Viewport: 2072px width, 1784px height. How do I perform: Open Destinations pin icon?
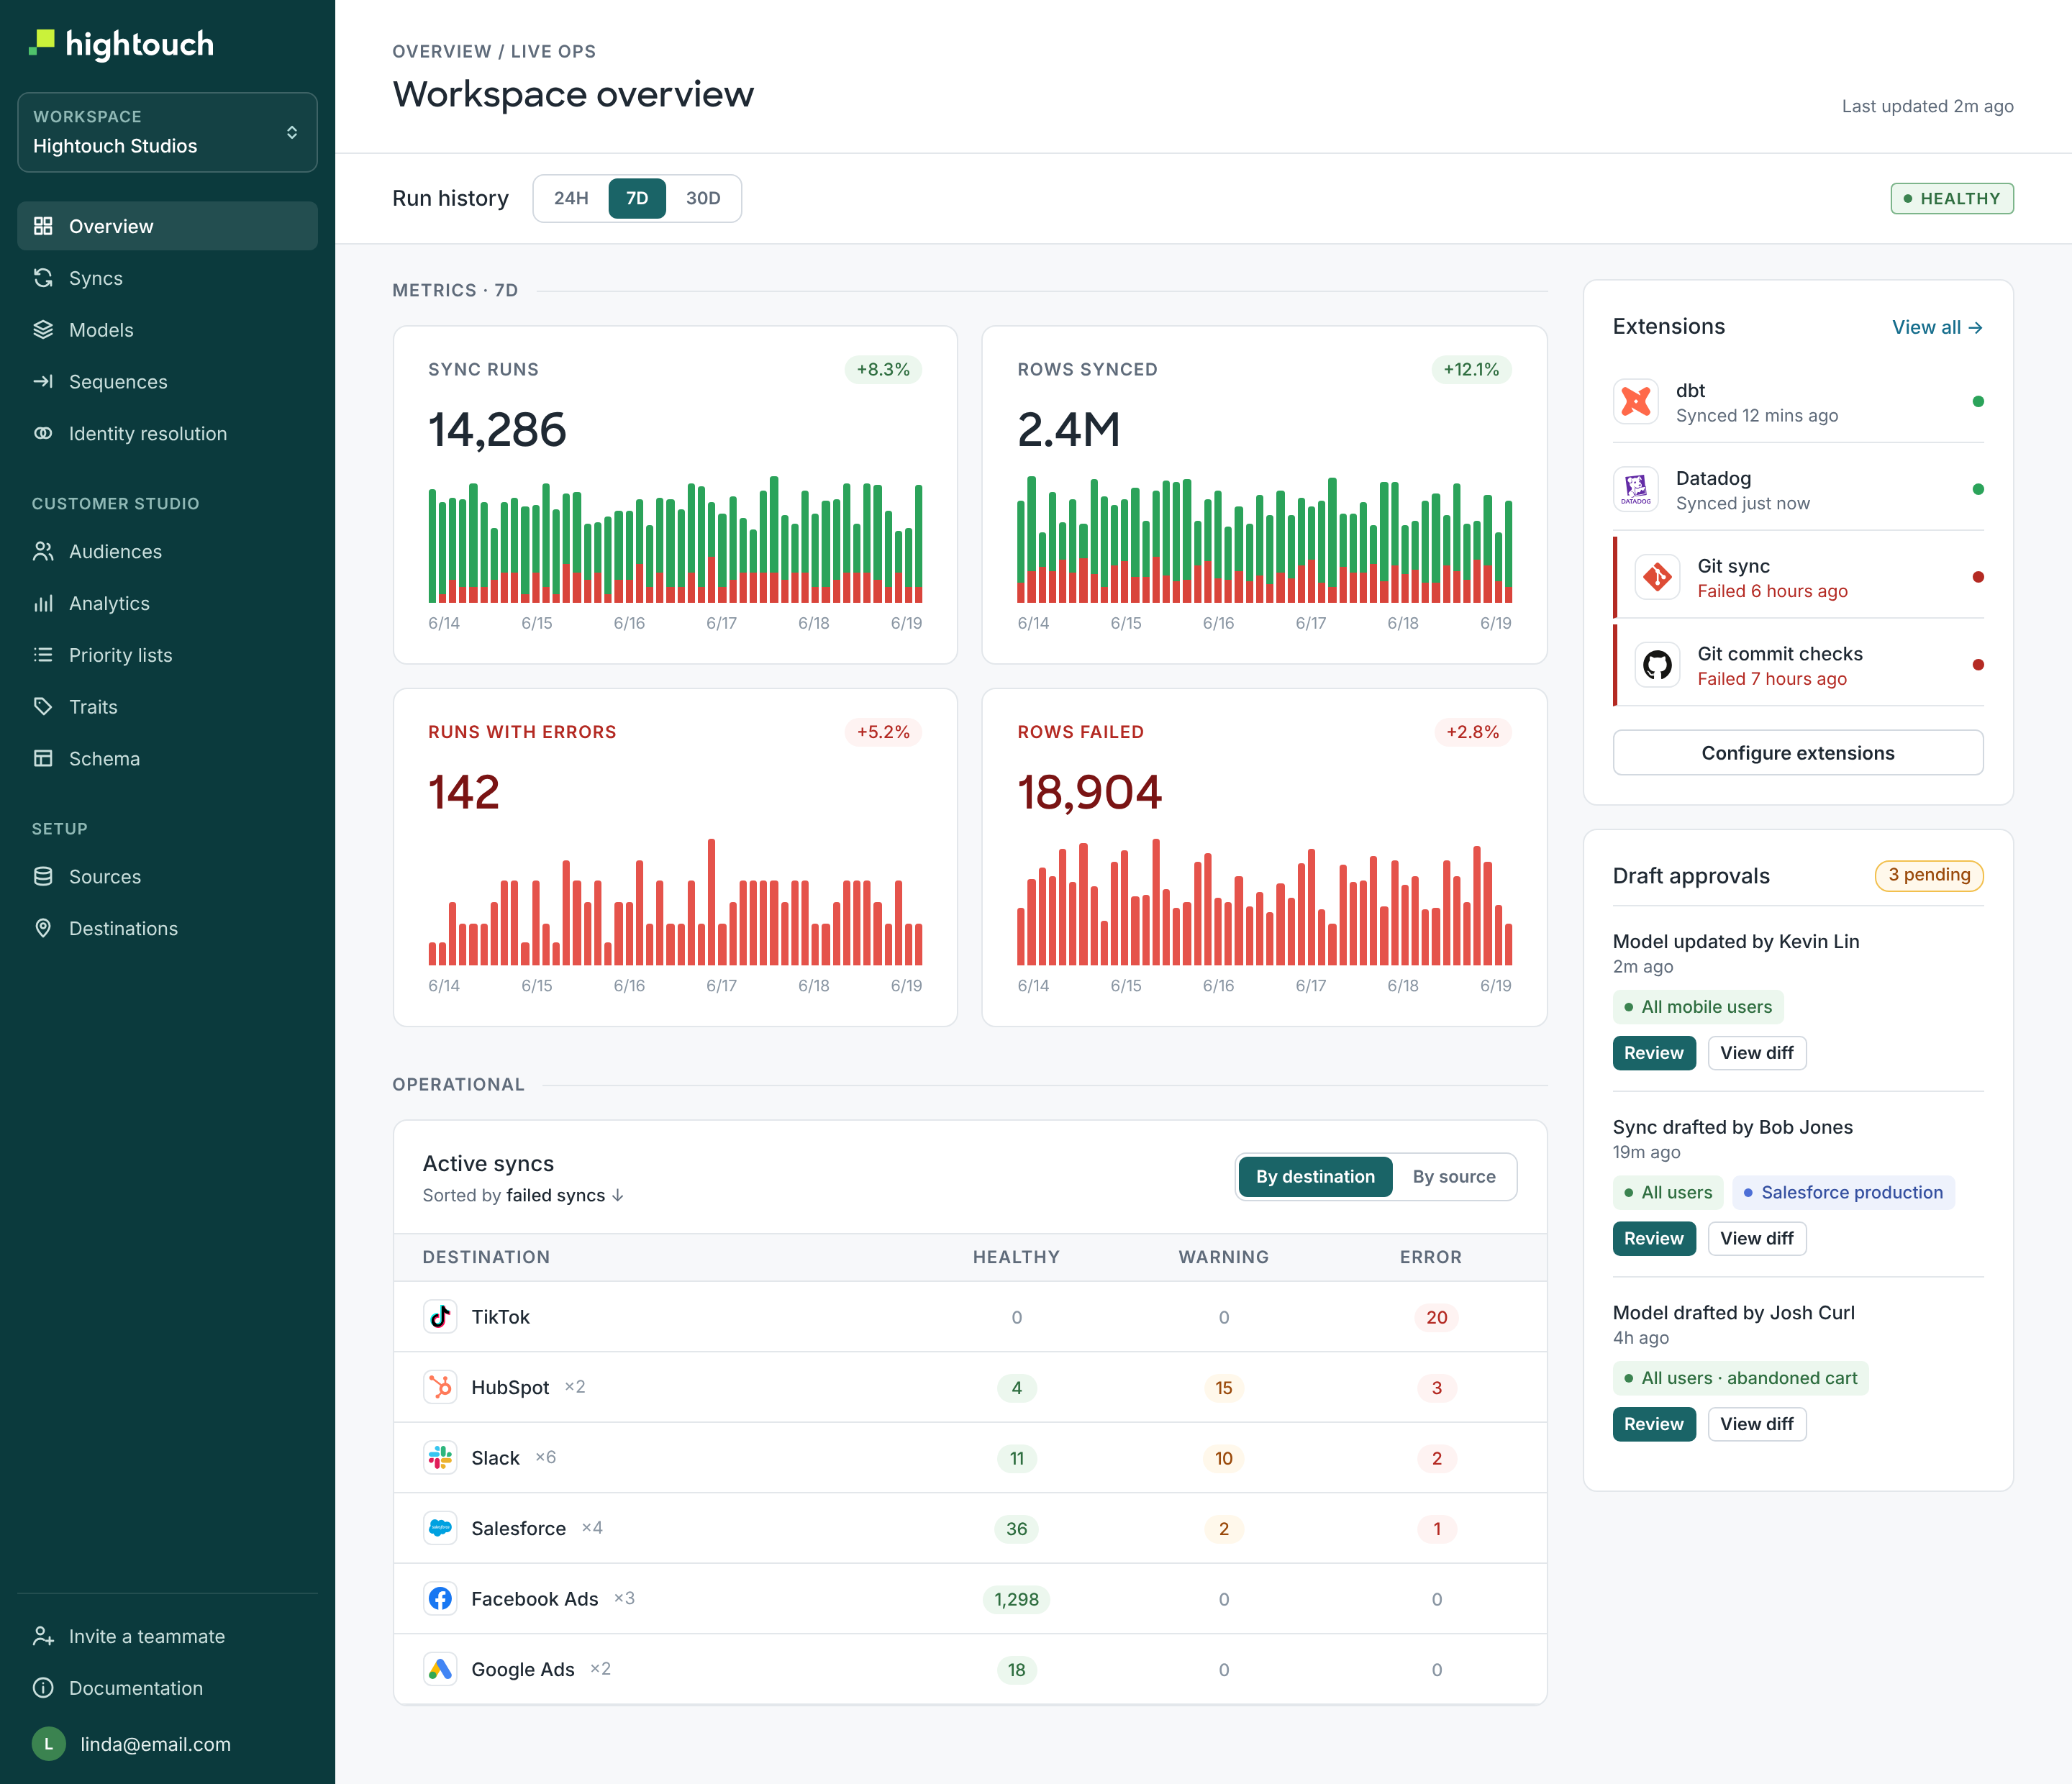click(43, 929)
